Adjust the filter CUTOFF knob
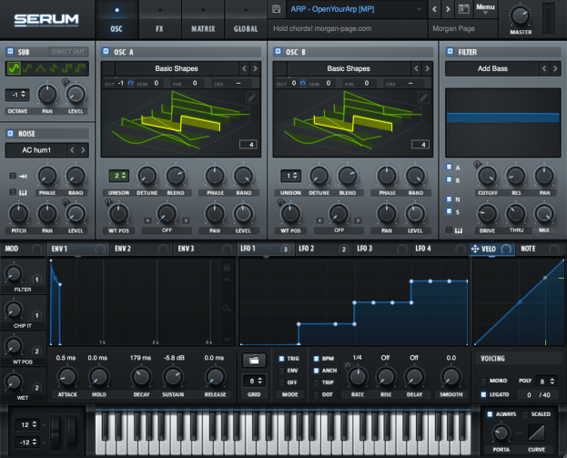Image resolution: width=567 pixels, height=458 pixels. coord(487,176)
